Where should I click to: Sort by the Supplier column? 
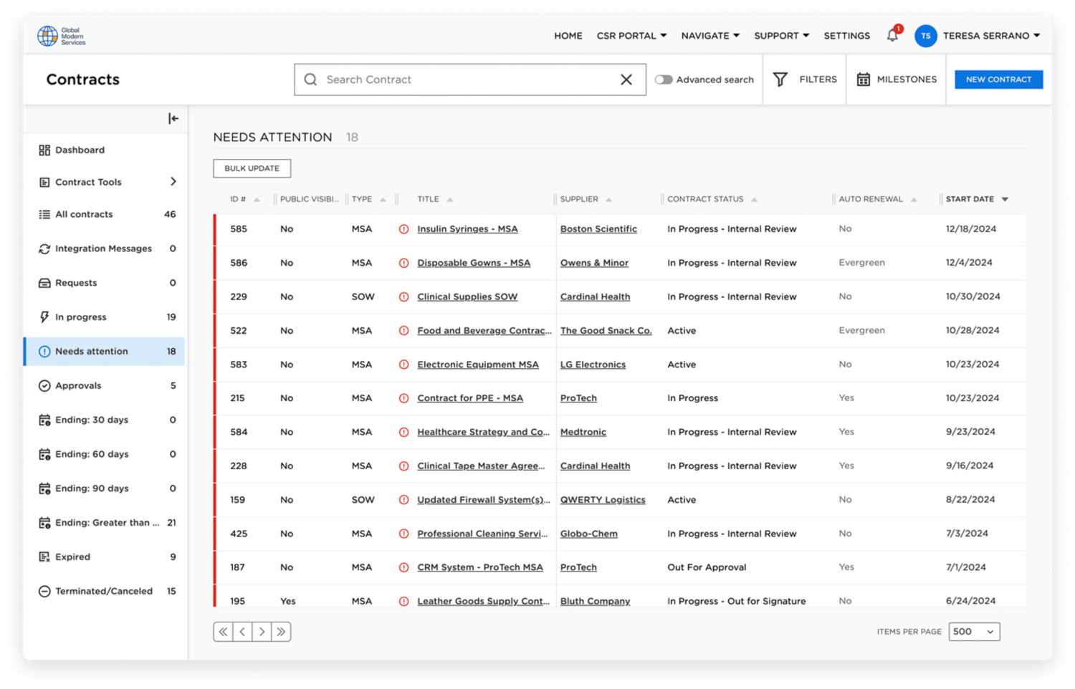pos(586,199)
